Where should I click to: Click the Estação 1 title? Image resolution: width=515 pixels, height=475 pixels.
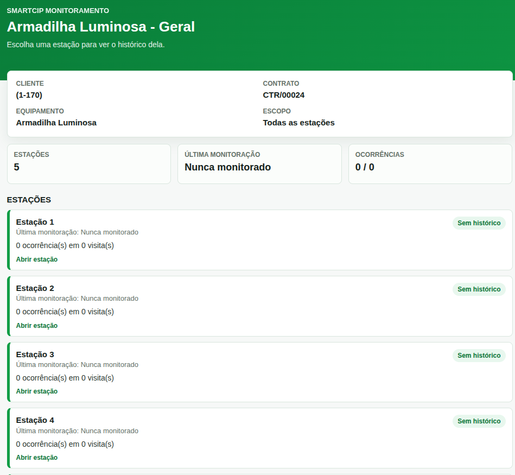point(35,222)
